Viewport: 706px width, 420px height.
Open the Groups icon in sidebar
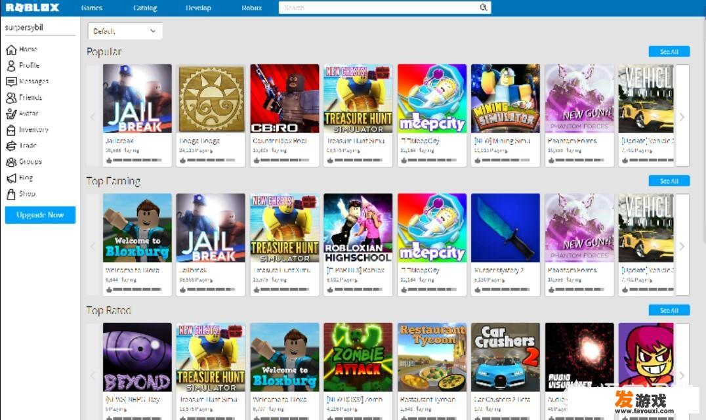(11, 161)
